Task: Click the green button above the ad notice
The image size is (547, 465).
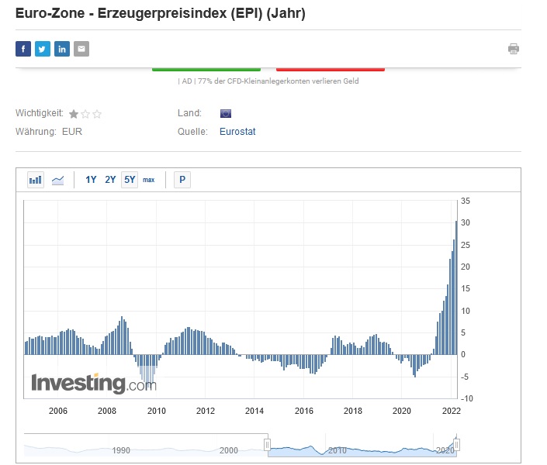Action: coord(206,69)
